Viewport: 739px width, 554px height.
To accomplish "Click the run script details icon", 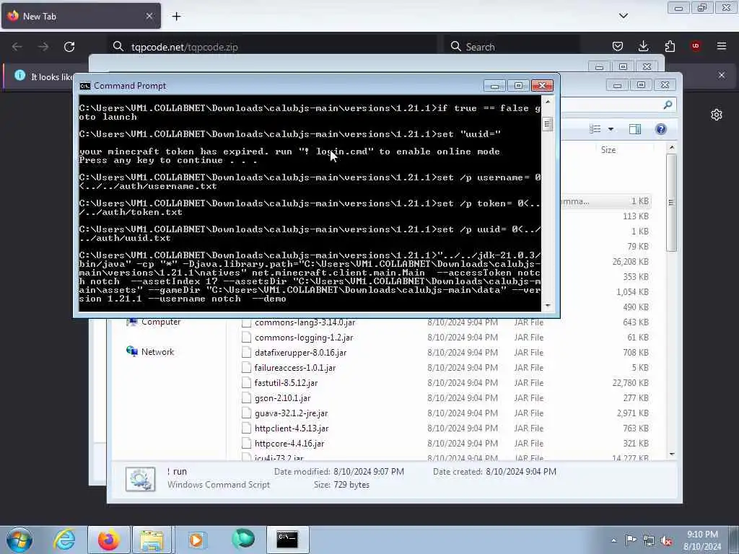I will point(141,479).
